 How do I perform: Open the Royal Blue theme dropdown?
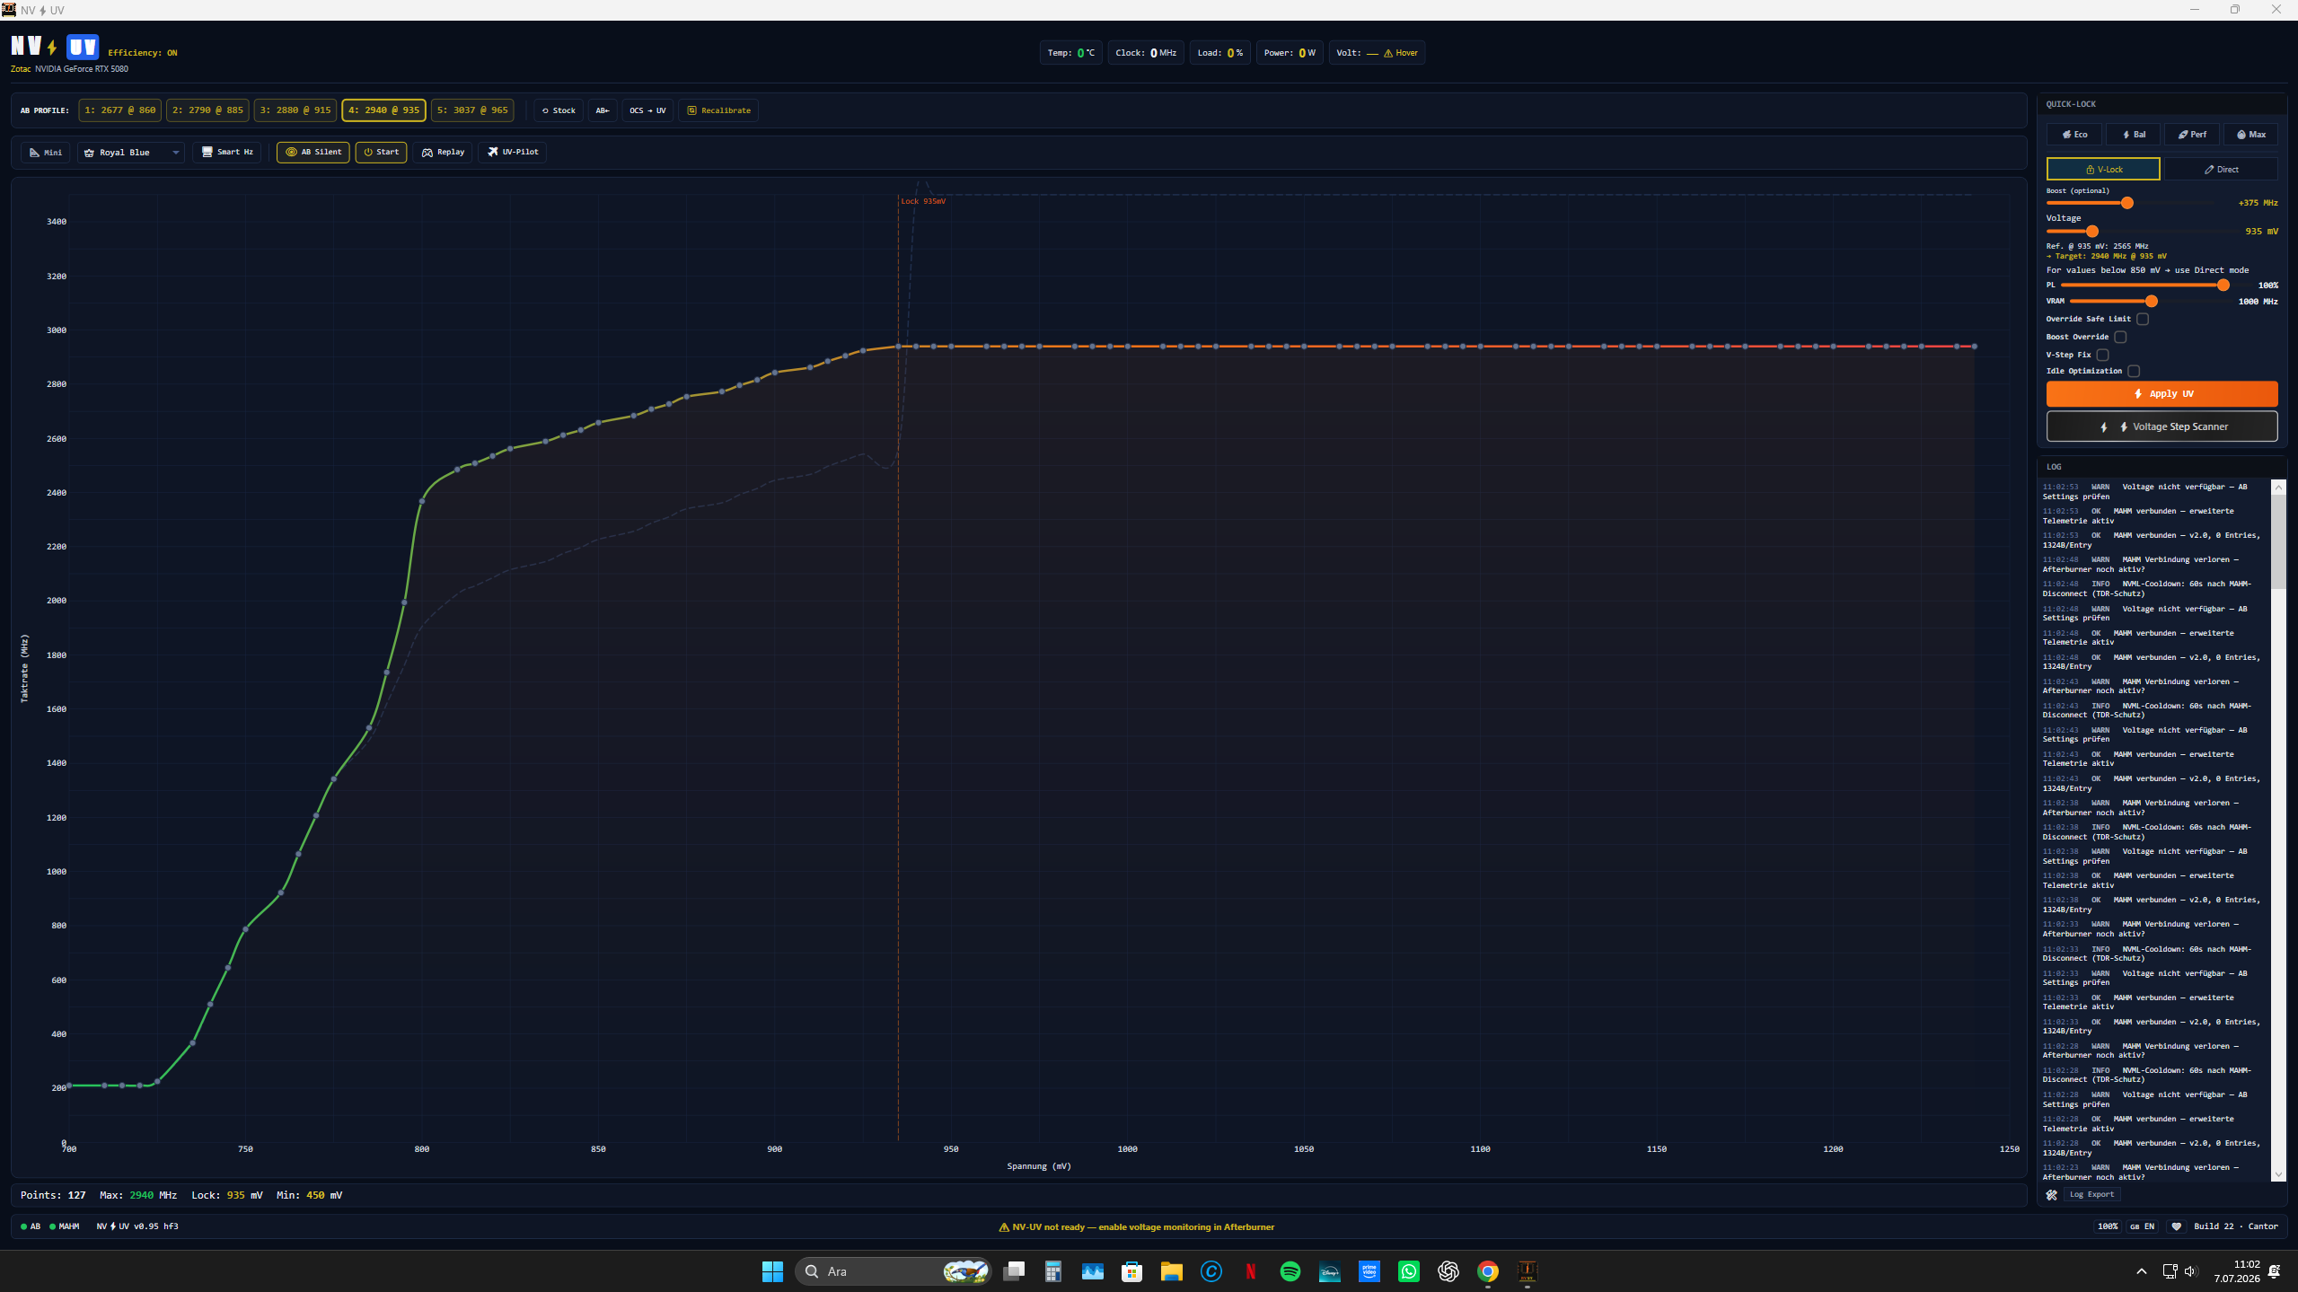click(131, 152)
